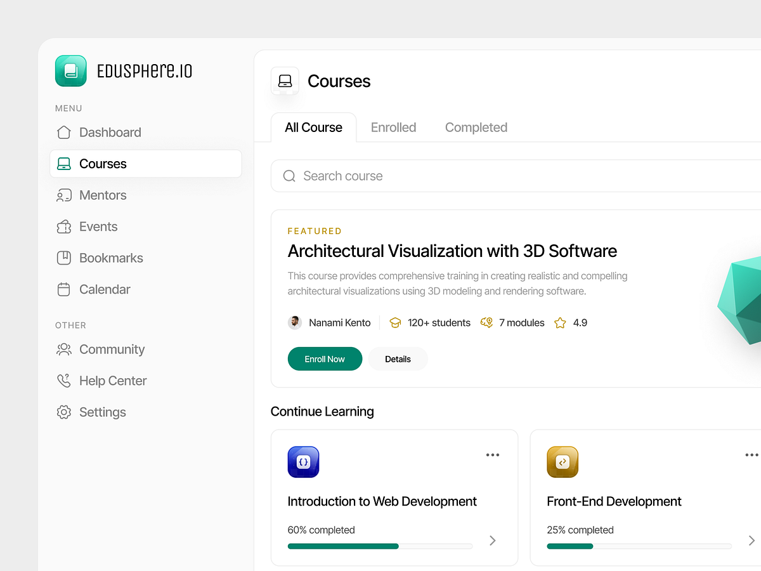Click the 60% completed progress bar
Viewport: 761px width, 571px height.
[380, 546]
